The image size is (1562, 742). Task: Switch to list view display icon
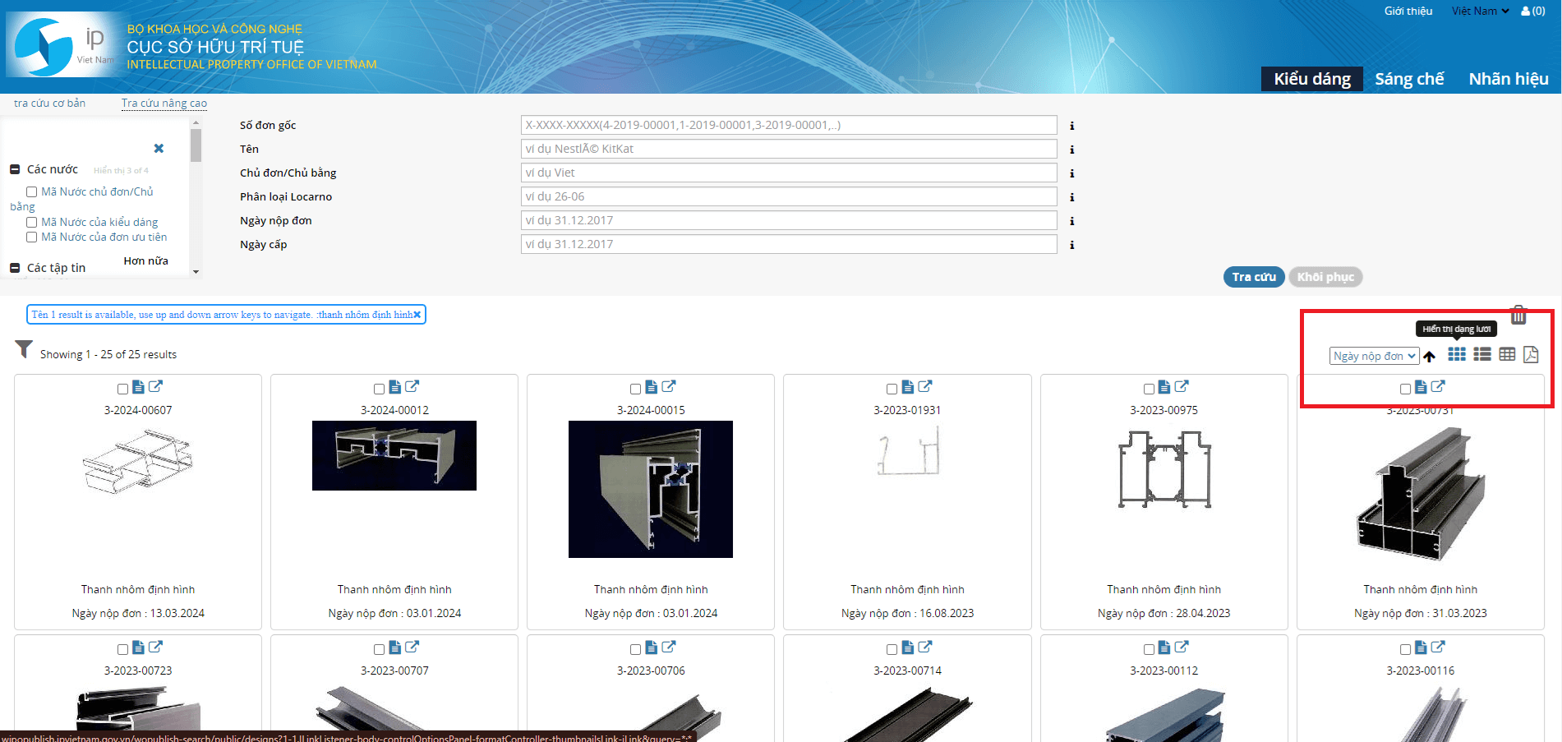(x=1481, y=354)
